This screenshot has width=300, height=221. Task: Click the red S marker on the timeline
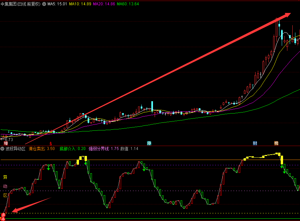click(x=51, y=143)
